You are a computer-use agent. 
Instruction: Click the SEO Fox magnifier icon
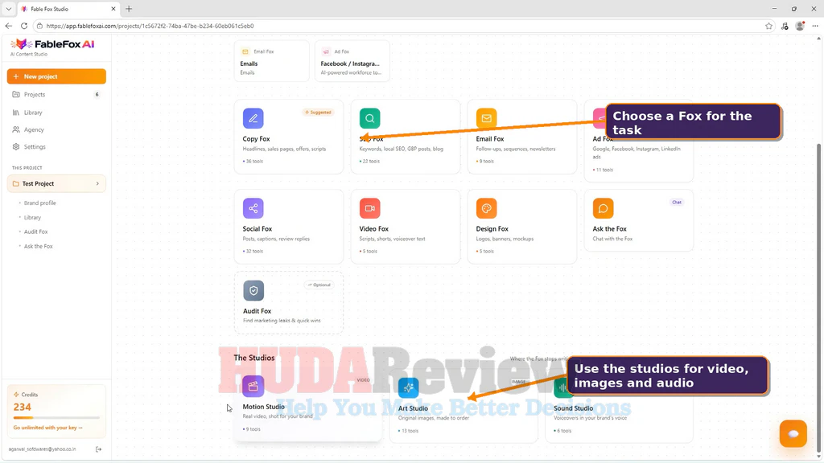pyautogui.click(x=369, y=118)
